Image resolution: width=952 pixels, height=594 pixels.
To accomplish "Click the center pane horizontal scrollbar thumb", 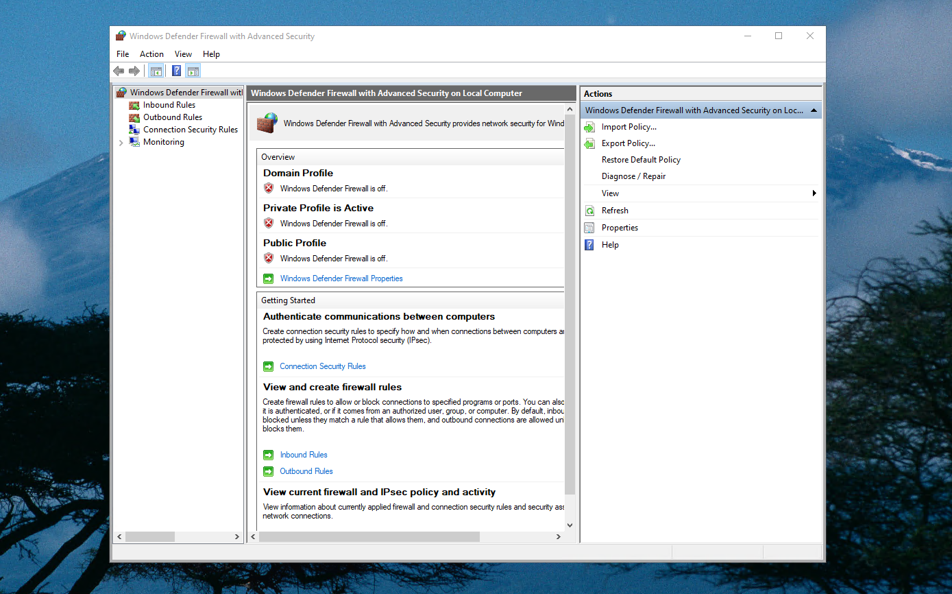I will click(369, 537).
